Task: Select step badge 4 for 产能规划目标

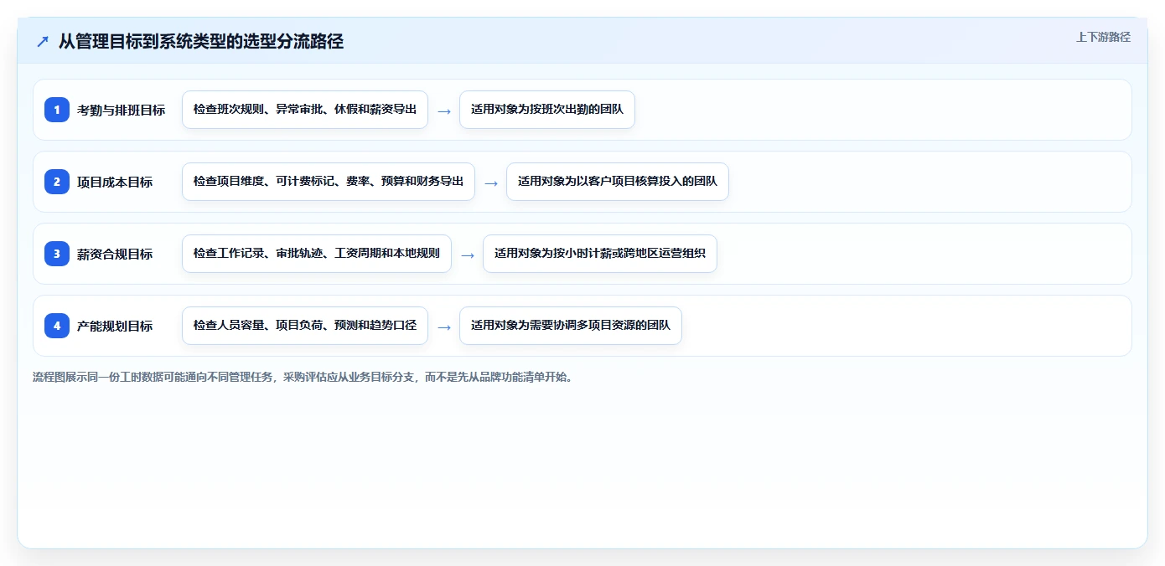Action: [57, 326]
